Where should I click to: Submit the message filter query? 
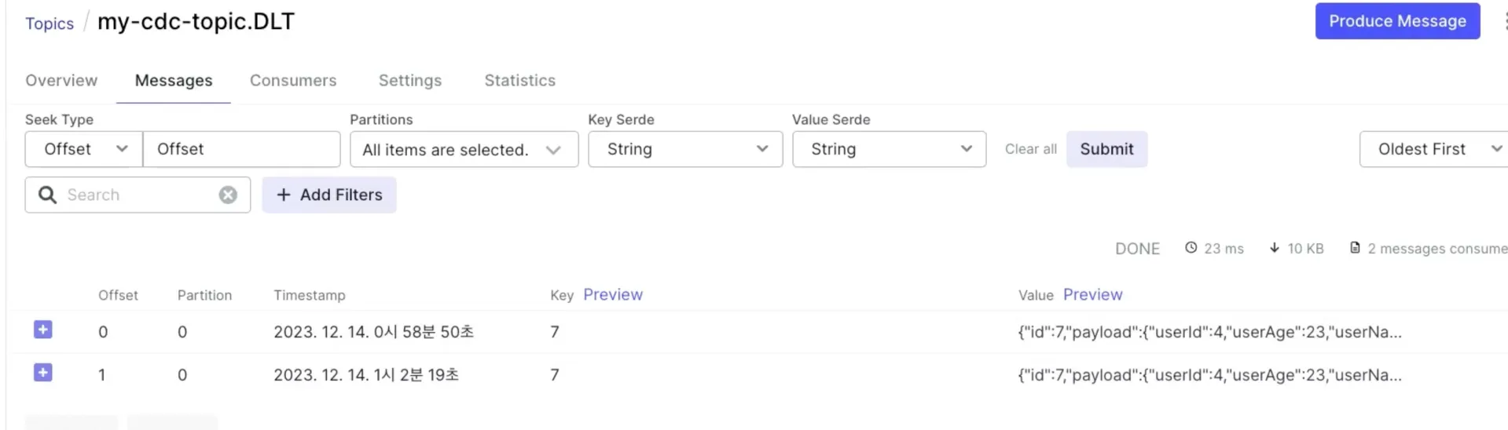(x=1106, y=149)
